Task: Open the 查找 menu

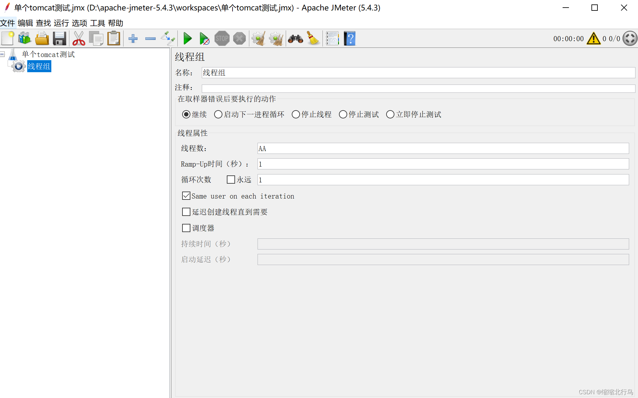Action: tap(43, 23)
